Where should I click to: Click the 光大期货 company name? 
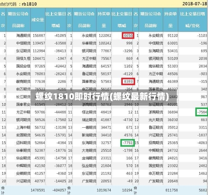[x=156, y=120]
